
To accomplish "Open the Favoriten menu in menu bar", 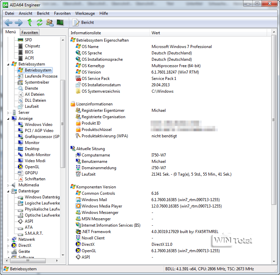I will pos(62,13).
